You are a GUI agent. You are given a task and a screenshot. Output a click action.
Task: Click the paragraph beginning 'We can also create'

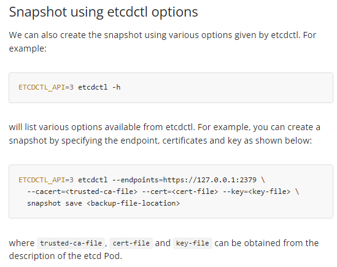point(163,42)
